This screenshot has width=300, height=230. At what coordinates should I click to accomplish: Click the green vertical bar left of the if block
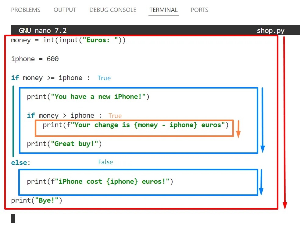pos(13,121)
